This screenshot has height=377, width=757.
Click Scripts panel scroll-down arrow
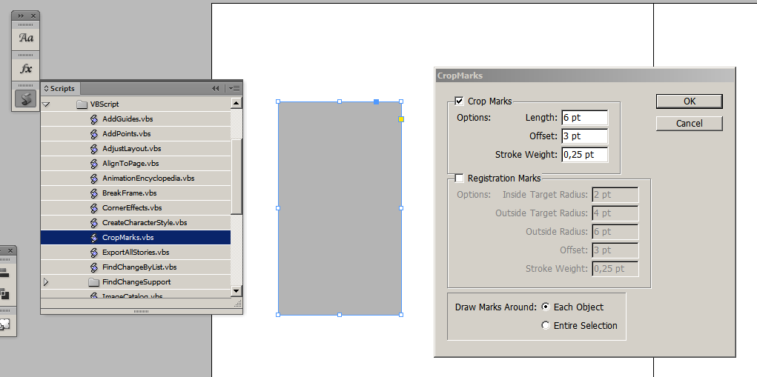[236, 290]
